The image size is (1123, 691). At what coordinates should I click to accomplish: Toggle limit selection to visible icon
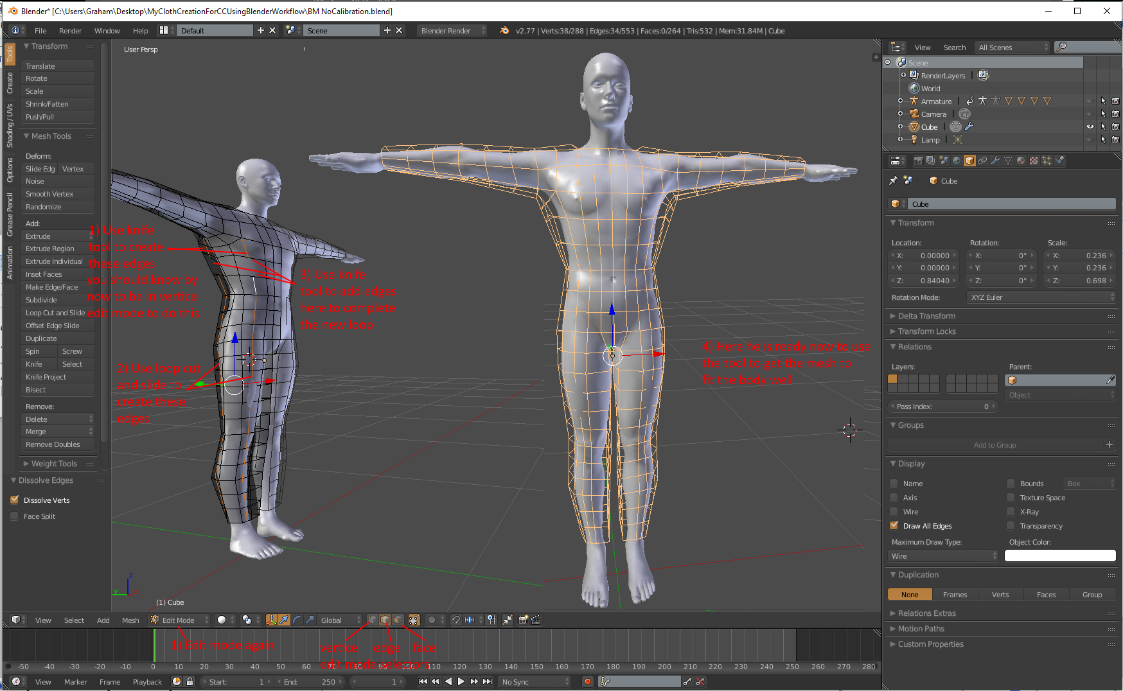(414, 620)
